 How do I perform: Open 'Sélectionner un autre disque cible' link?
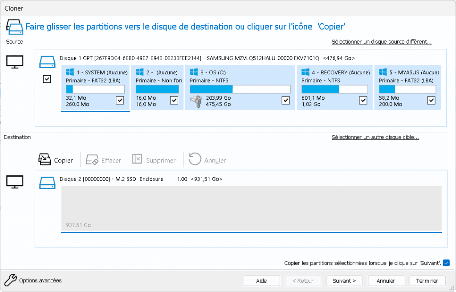tap(375, 137)
